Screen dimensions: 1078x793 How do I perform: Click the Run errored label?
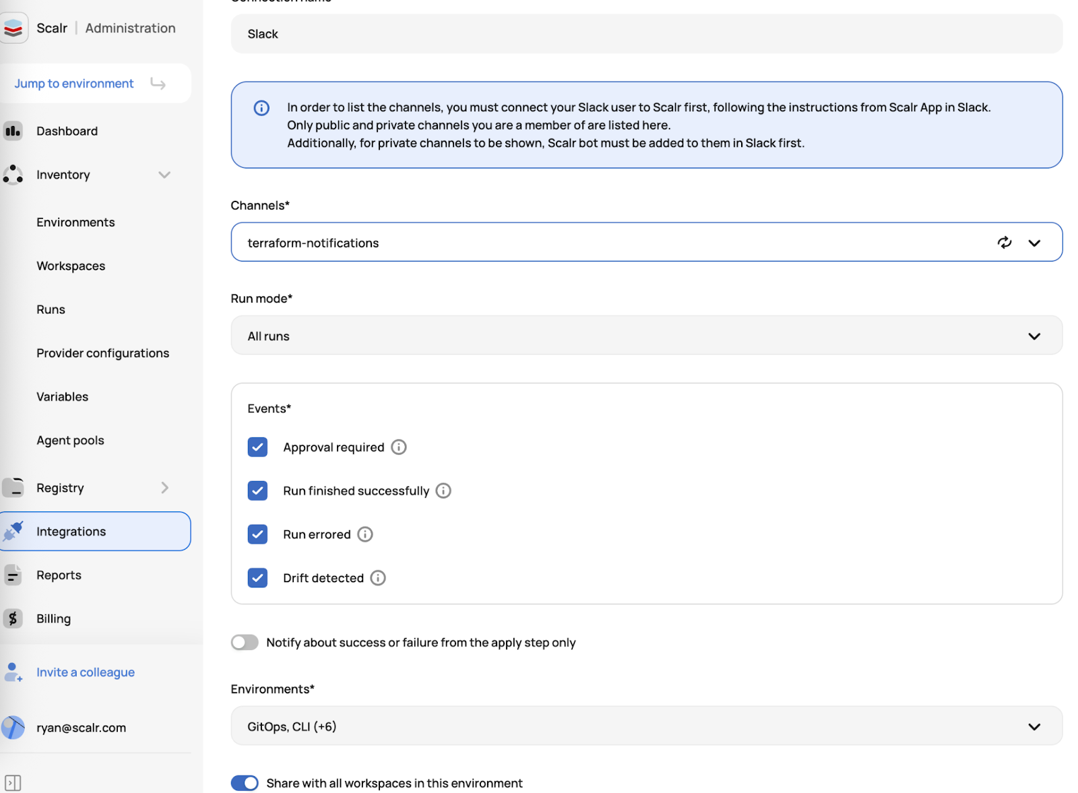[x=317, y=534]
